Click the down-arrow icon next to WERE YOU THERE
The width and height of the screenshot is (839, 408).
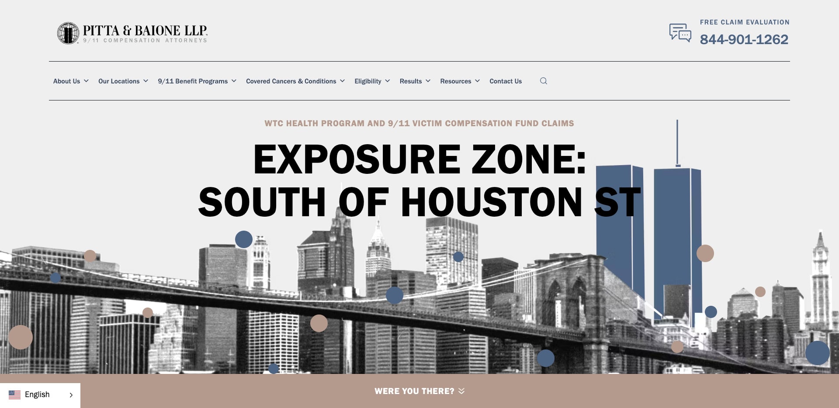click(x=461, y=392)
